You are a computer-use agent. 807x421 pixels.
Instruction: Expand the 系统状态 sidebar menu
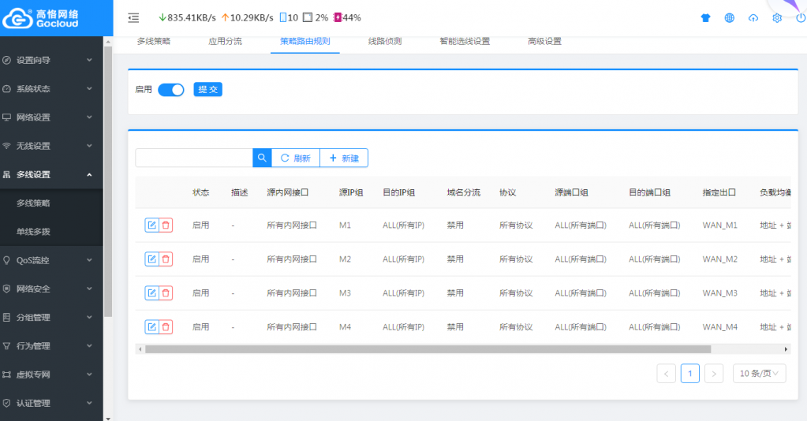tap(51, 88)
